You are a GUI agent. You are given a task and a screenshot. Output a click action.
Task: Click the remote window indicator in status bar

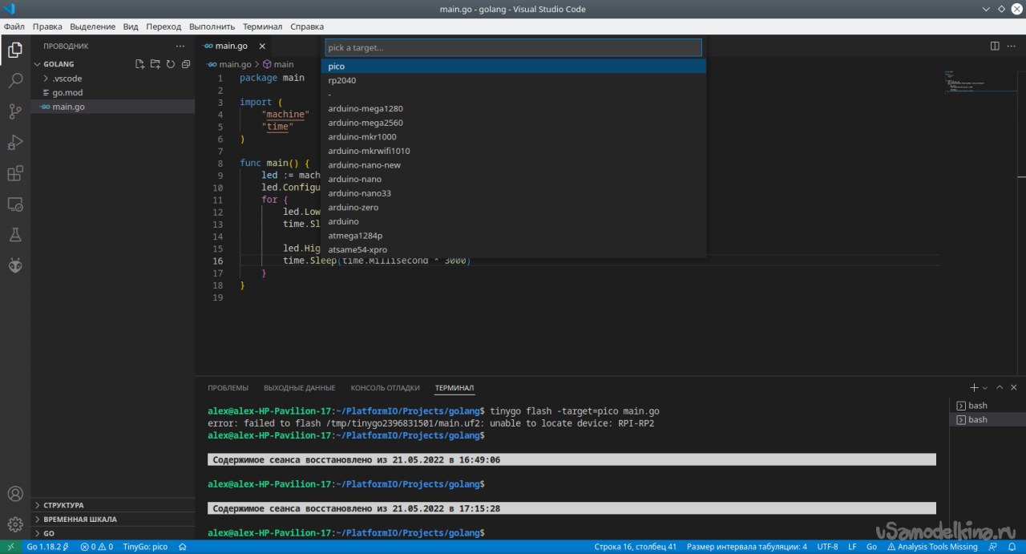[x=10, y=547]
